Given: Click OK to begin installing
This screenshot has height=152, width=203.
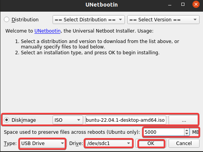Looking at the screenshot, I should click(151, 143).
